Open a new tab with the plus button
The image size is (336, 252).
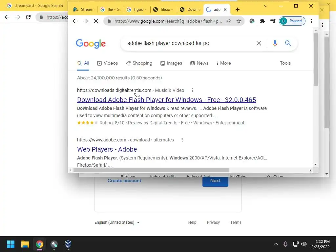click(238, 10)
